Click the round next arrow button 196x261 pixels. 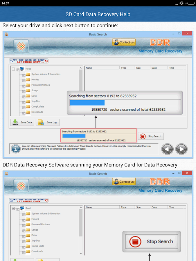click(x=181, y=149)
